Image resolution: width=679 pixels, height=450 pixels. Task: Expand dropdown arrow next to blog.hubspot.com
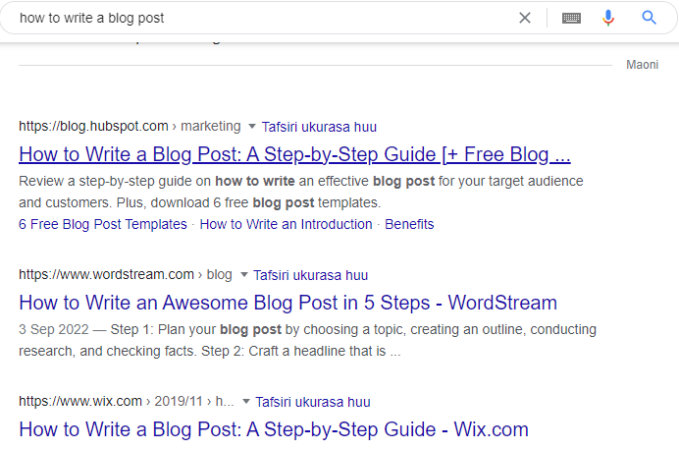252,127
